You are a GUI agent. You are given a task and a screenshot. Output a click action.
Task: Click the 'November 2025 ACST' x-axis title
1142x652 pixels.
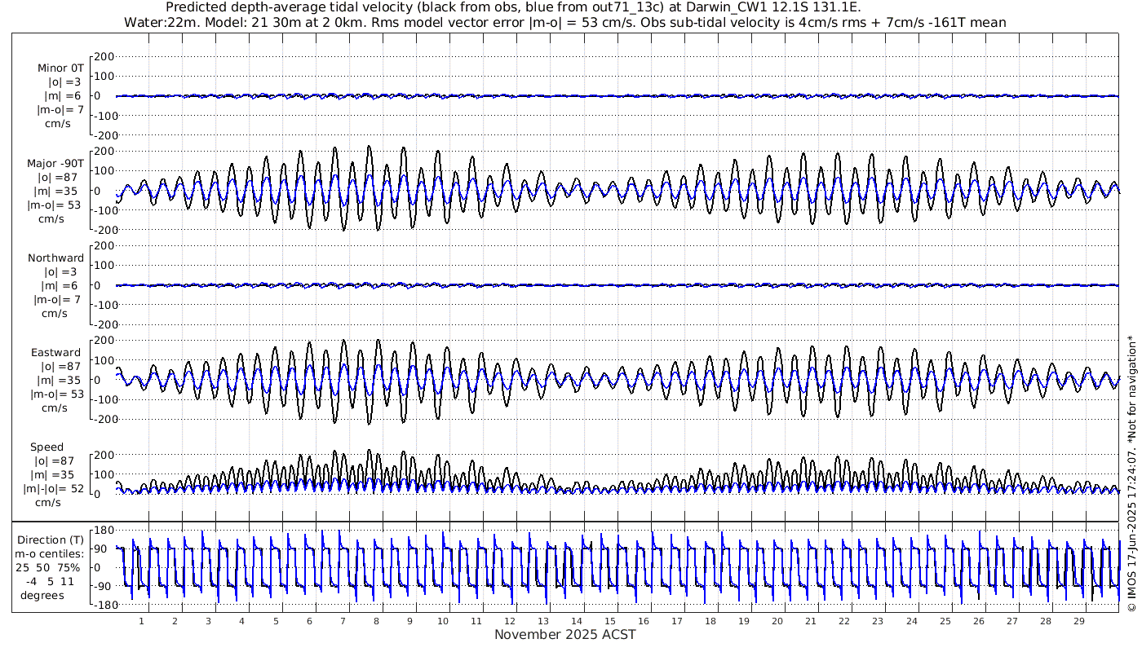(564, 635)
